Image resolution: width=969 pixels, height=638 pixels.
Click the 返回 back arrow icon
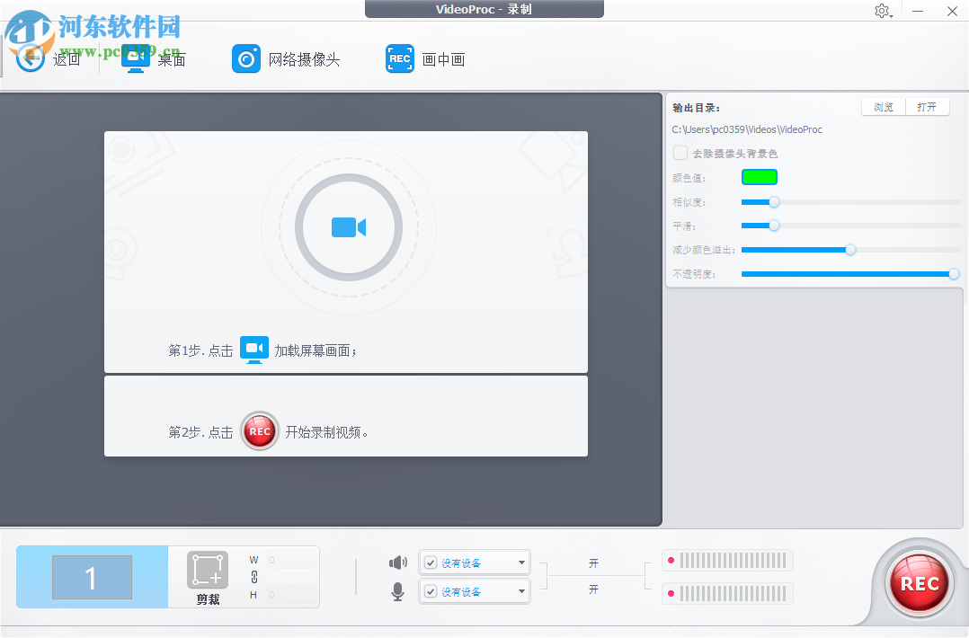pyautogui.click(x=30, y=58)
